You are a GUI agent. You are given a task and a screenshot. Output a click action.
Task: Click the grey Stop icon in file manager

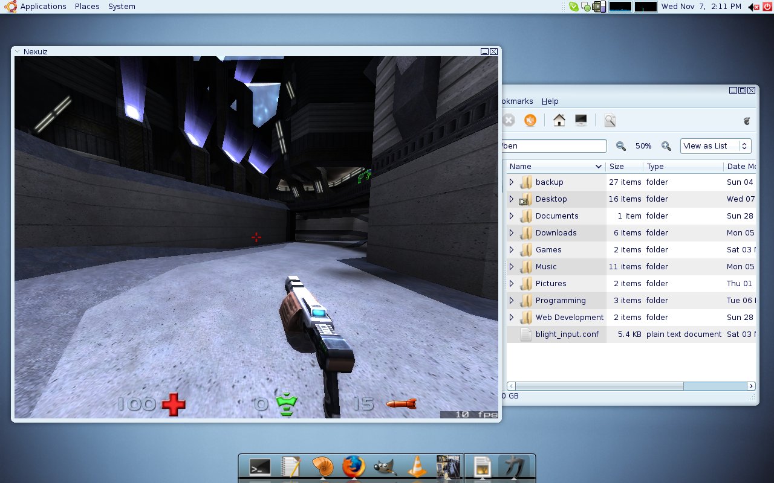509,120
